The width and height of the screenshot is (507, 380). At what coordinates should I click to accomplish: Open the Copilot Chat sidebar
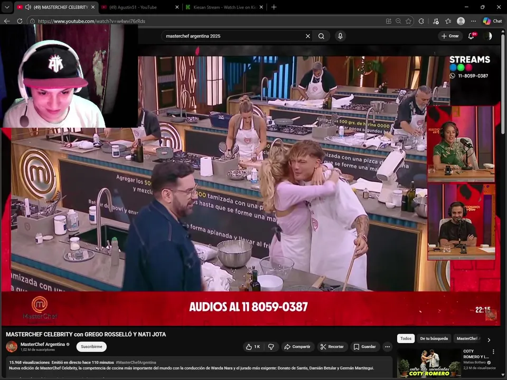tap(492, 21)
